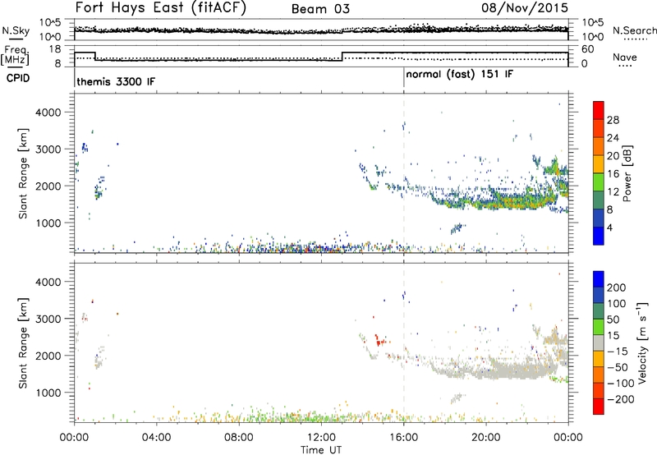
Task: Click the 12 label on power colorbar
Action: [613, 191]
